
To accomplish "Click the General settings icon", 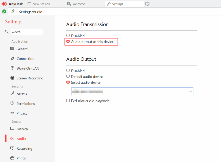I will 12,49.
